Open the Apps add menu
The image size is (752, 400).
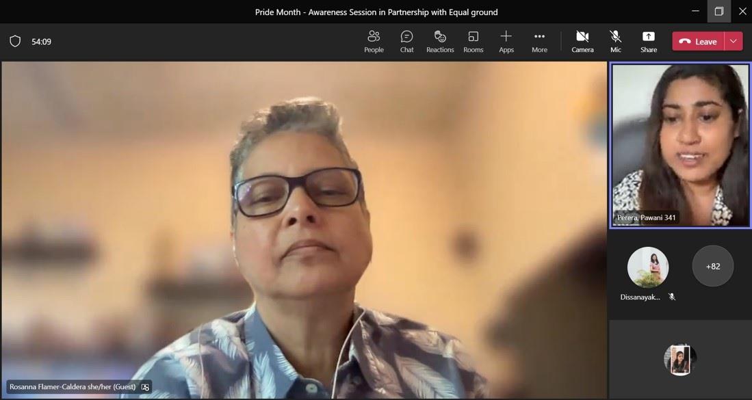(506, 41)
